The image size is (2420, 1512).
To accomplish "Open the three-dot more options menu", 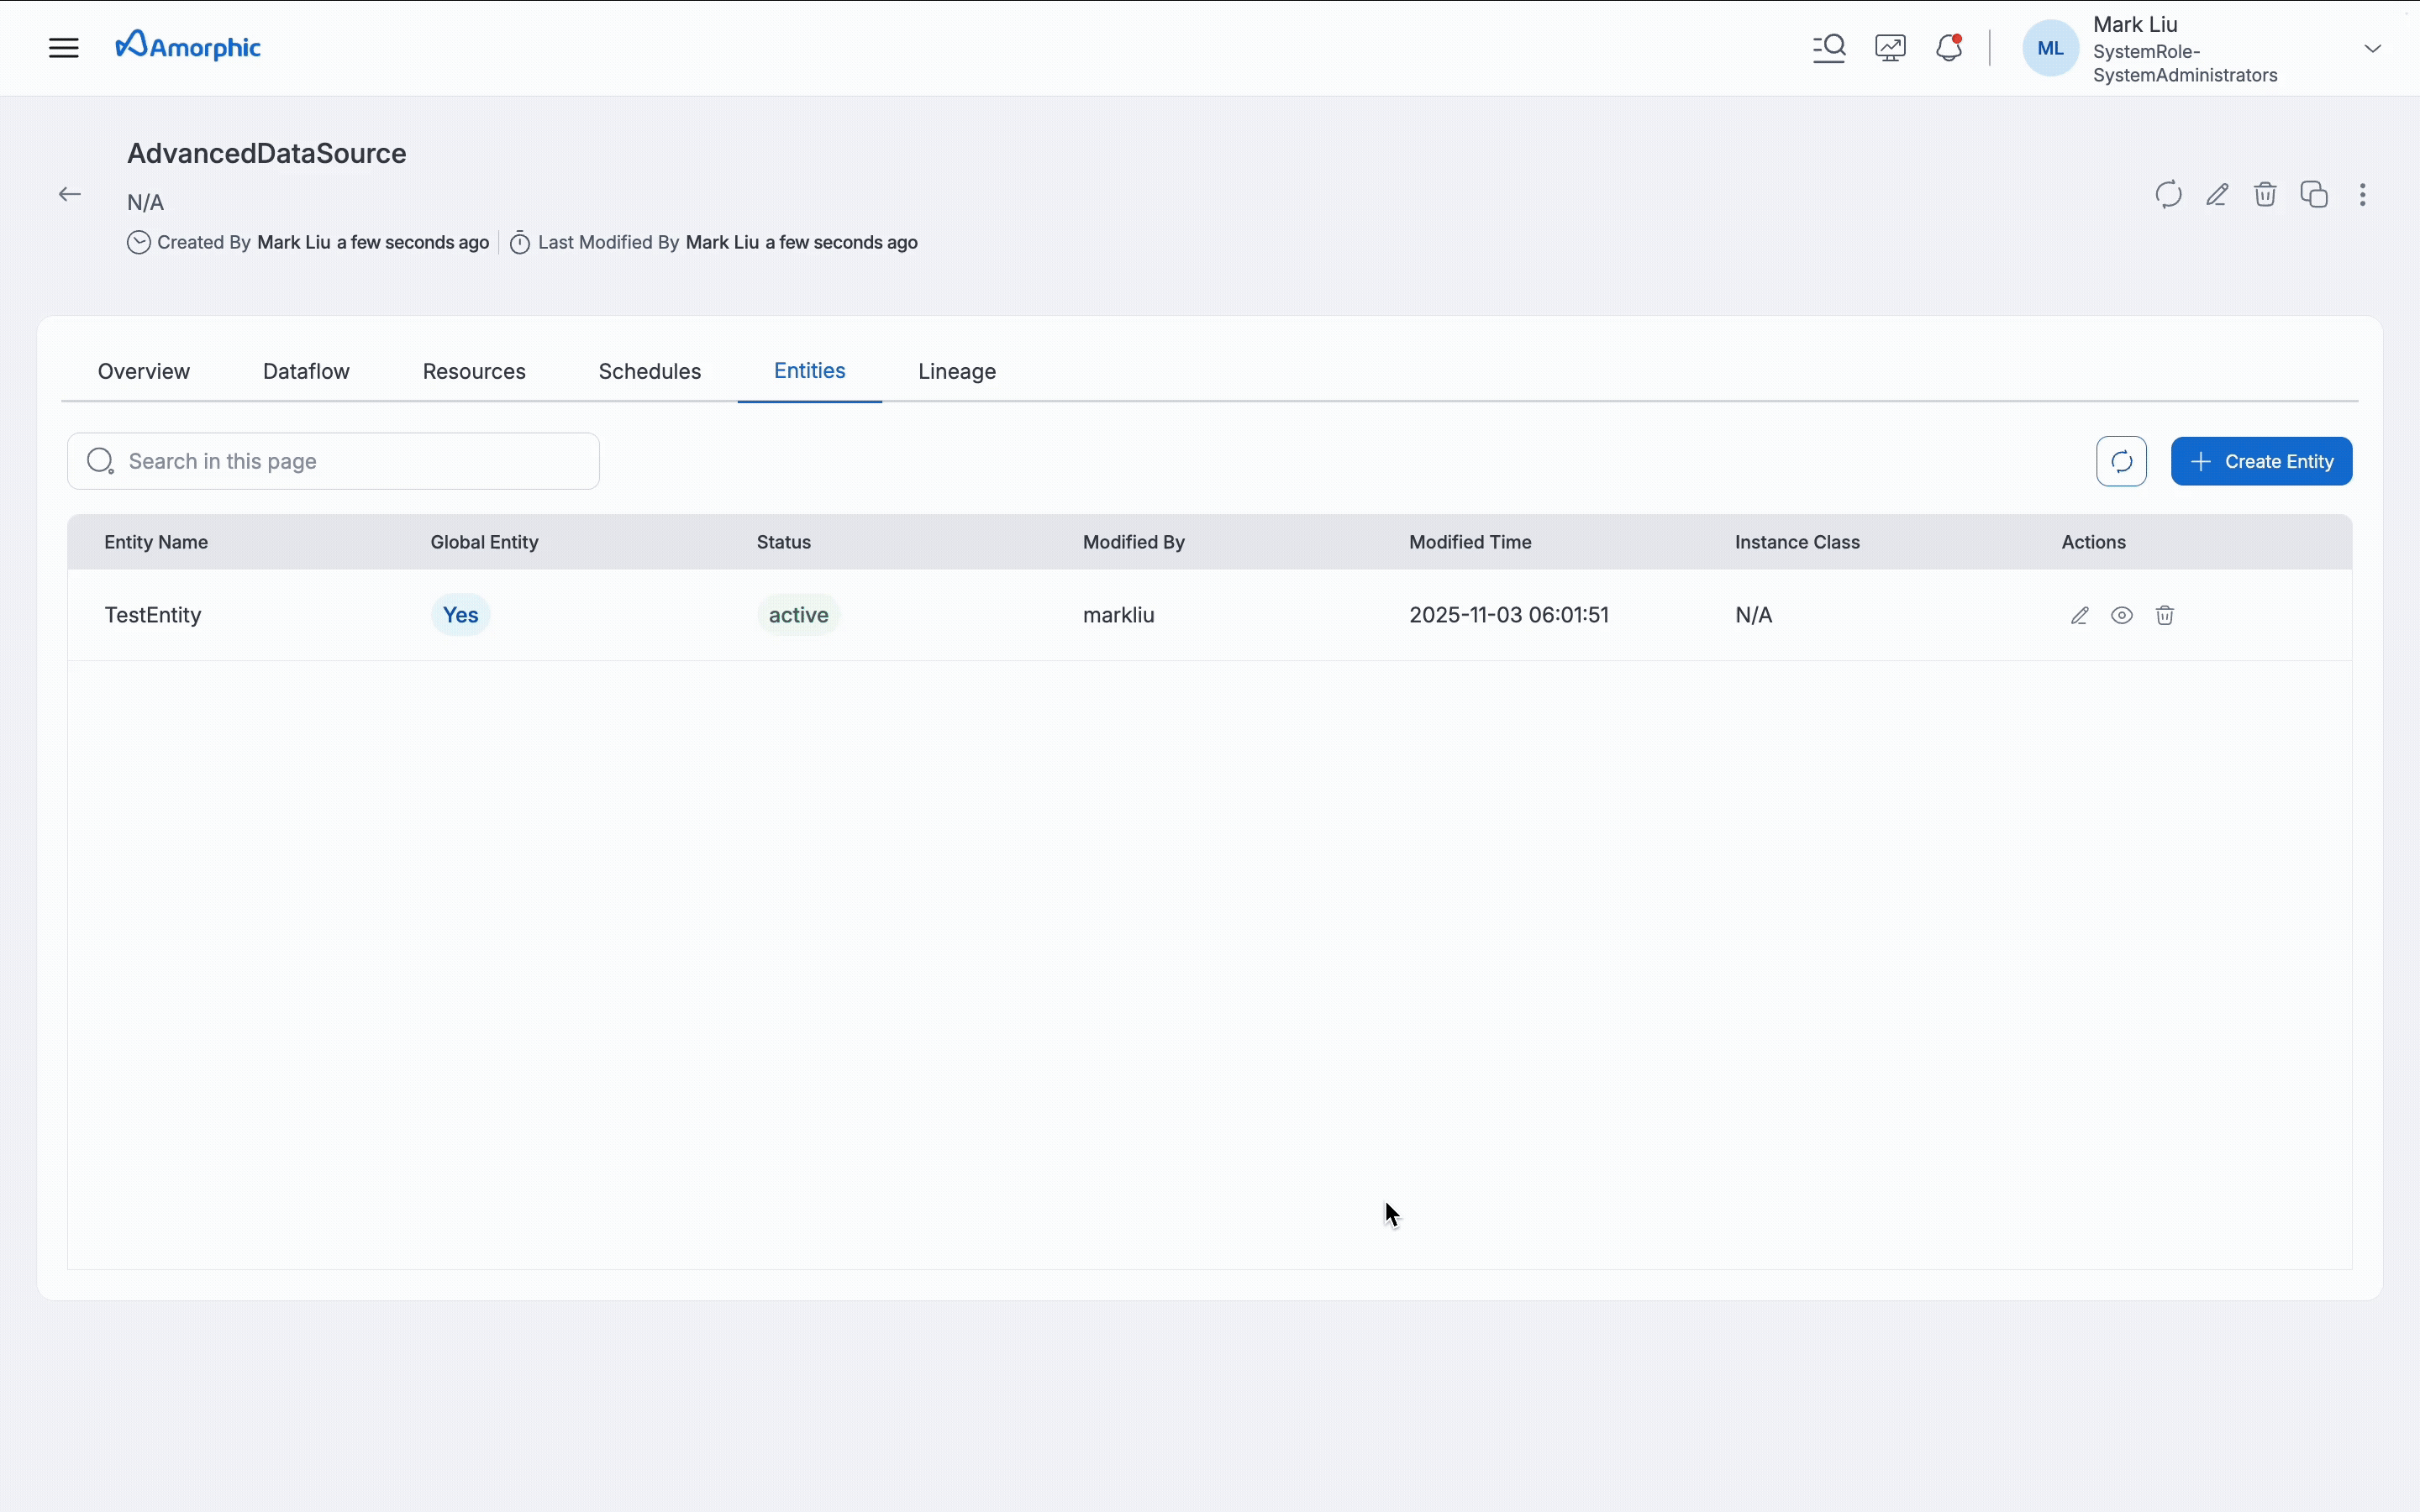I will coord(2364,194).
